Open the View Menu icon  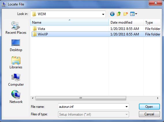(132, 14)
